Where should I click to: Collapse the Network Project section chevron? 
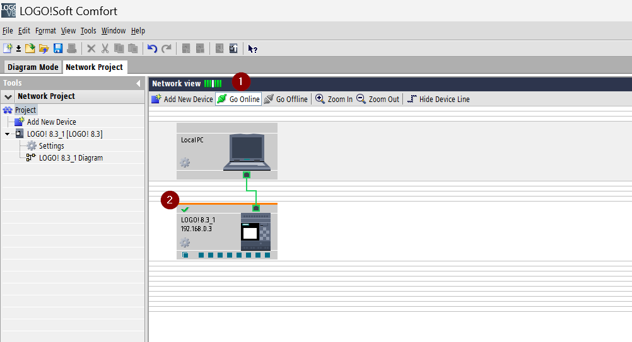[8, 96]
